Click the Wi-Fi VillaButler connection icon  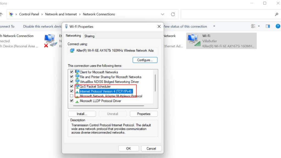pos(193,41)
